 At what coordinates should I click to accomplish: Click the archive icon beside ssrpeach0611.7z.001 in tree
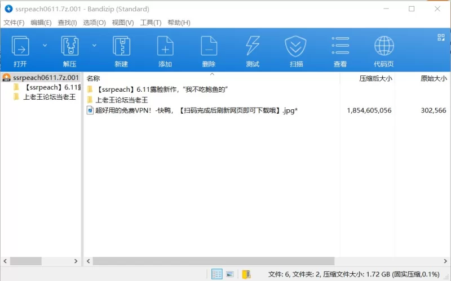6,78
